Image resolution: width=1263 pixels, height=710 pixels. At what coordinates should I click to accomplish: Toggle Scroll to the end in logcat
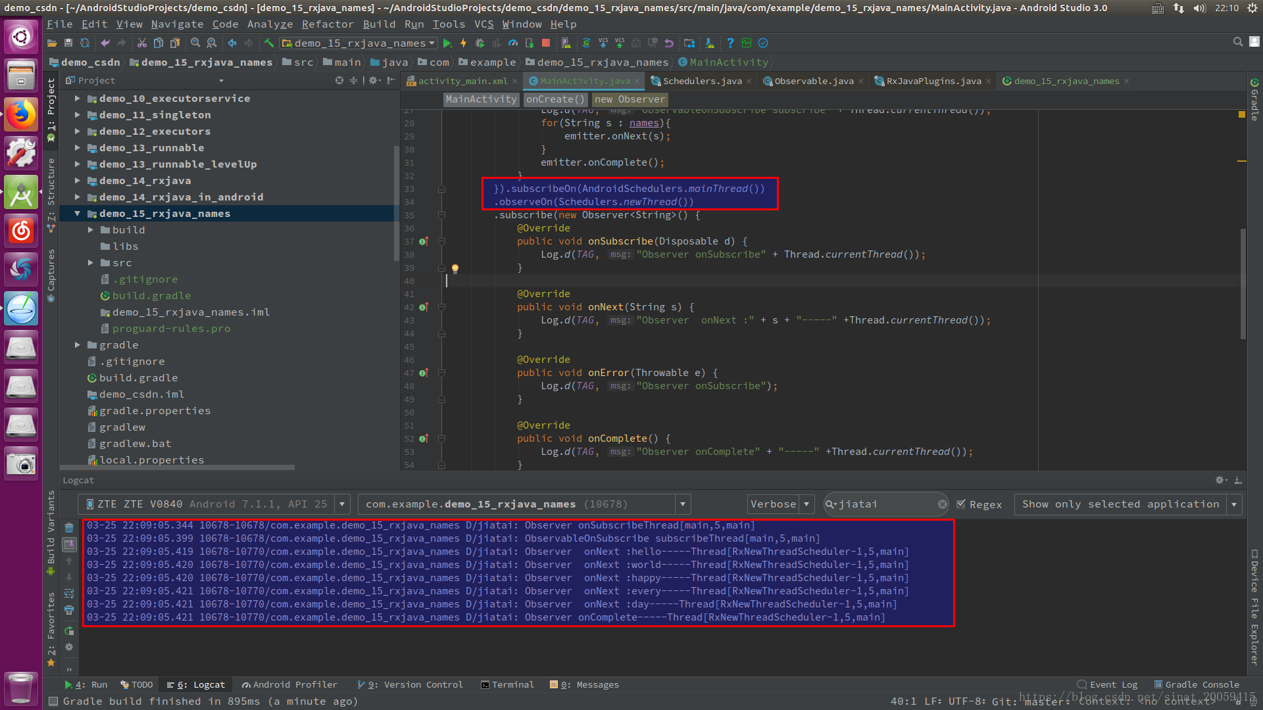(x=69, y=544)
